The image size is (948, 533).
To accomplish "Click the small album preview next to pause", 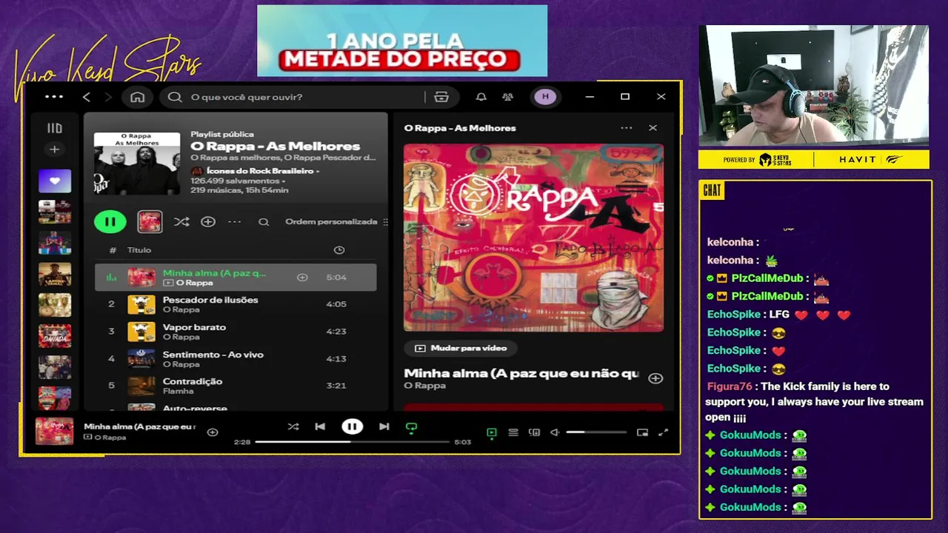I will coord(150,221).
